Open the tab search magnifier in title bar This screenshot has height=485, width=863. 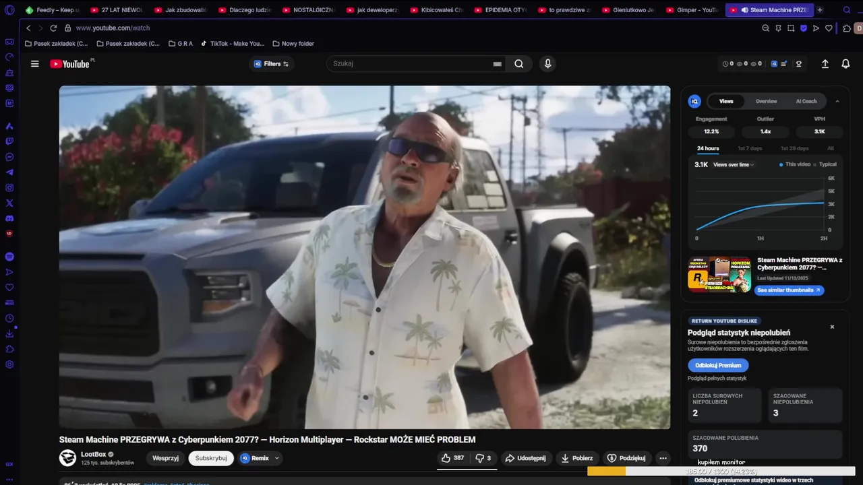[847, 10]
